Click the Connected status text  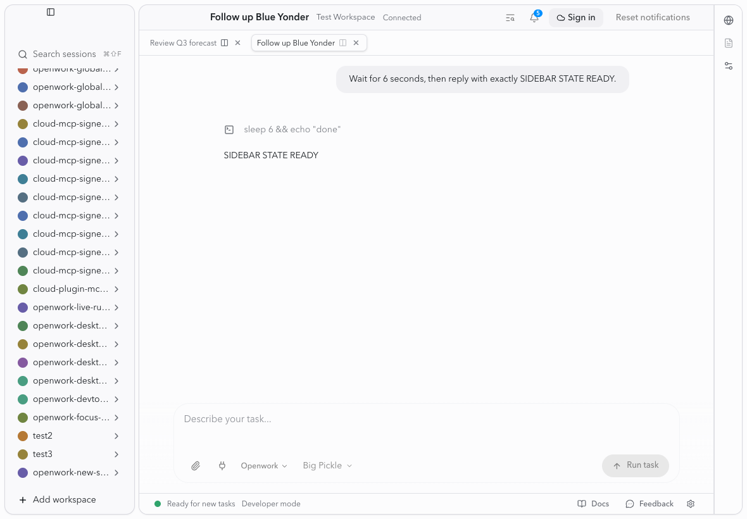tap(402, 18)
